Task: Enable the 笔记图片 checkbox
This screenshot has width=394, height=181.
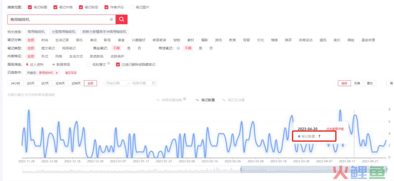Action: [132, 7]
